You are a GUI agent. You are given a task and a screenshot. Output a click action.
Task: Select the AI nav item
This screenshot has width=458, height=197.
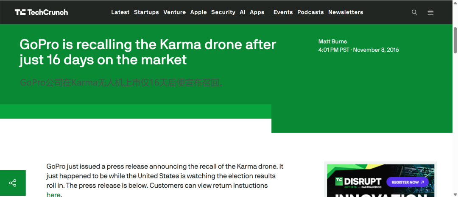243,12
